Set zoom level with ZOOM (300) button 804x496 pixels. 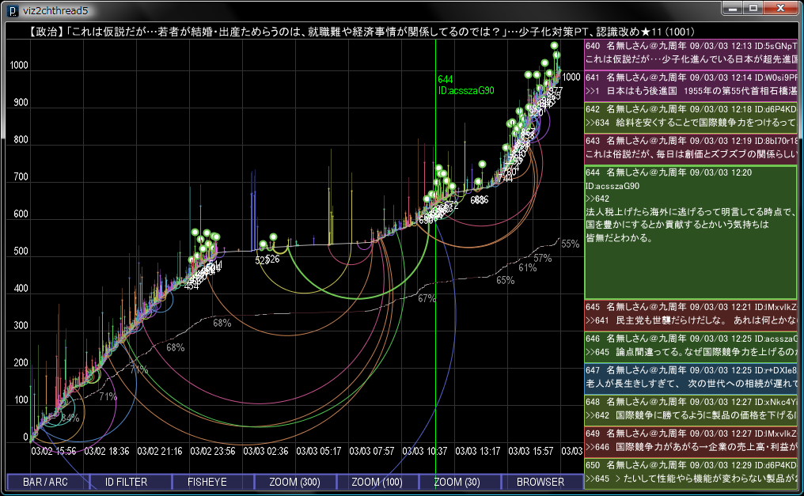(x=294, y=482)
